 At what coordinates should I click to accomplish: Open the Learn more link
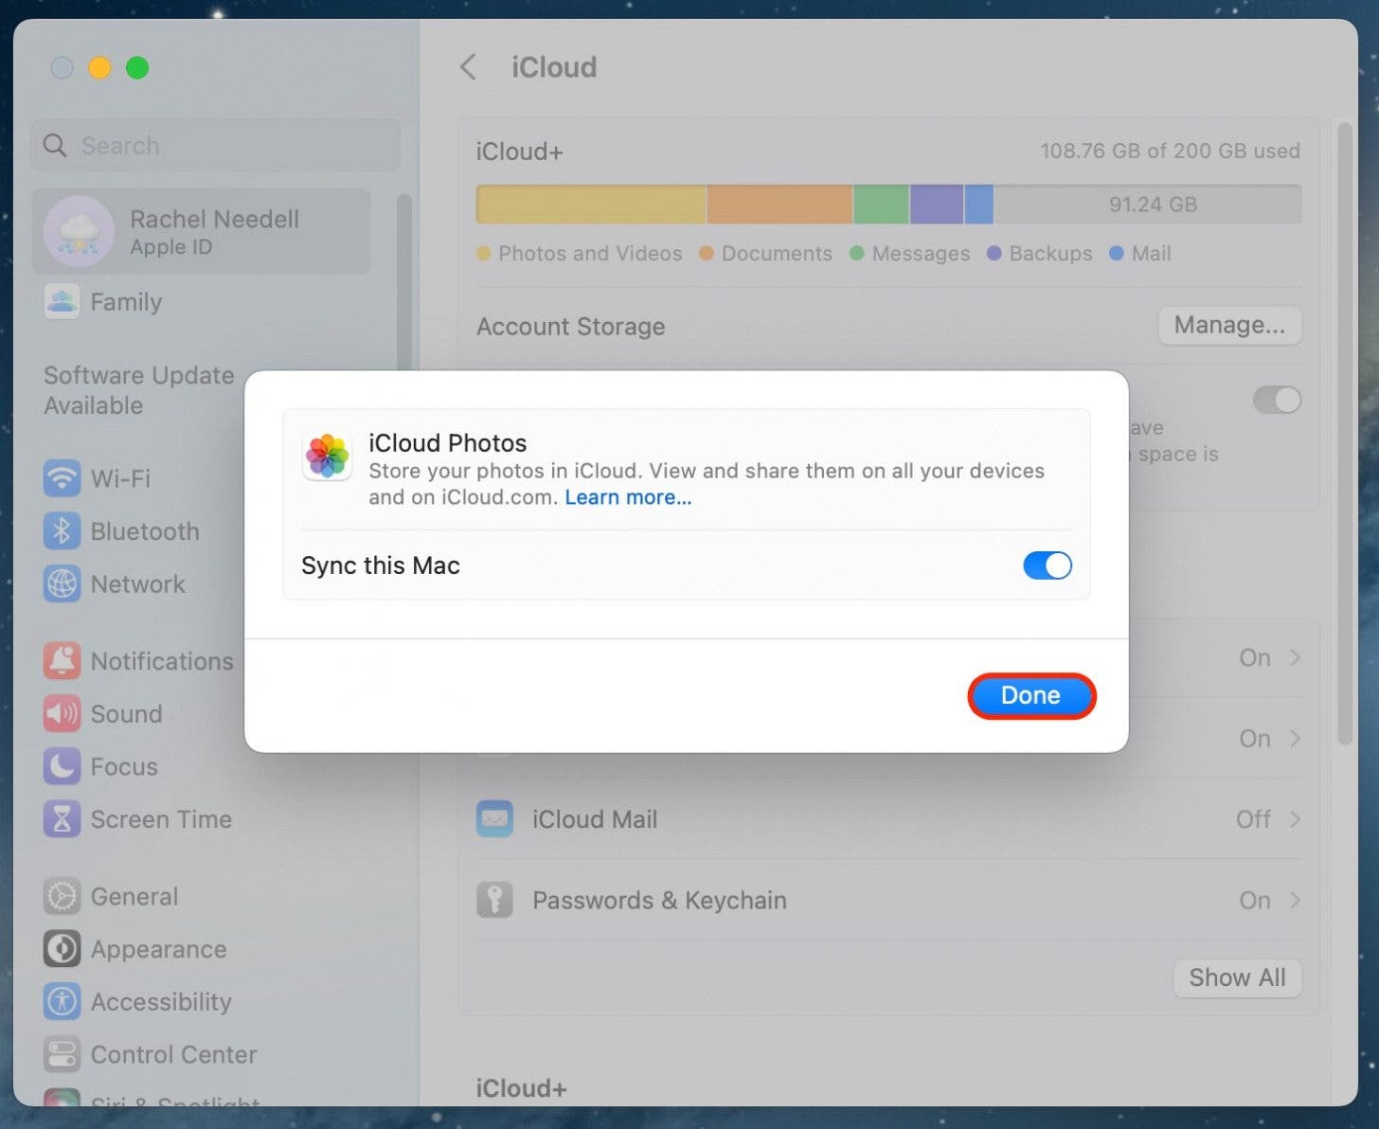click(628, 497)
